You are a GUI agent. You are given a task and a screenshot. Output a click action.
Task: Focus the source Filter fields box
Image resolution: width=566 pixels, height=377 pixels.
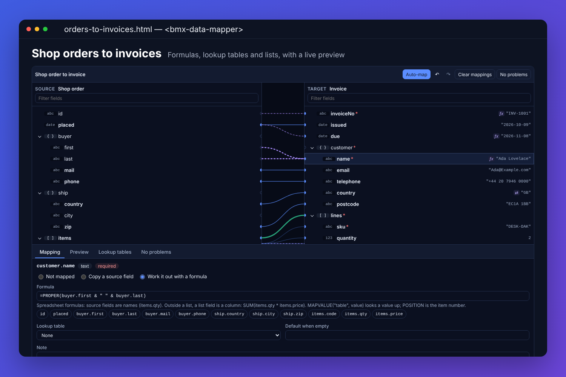[x=147, y=98]
